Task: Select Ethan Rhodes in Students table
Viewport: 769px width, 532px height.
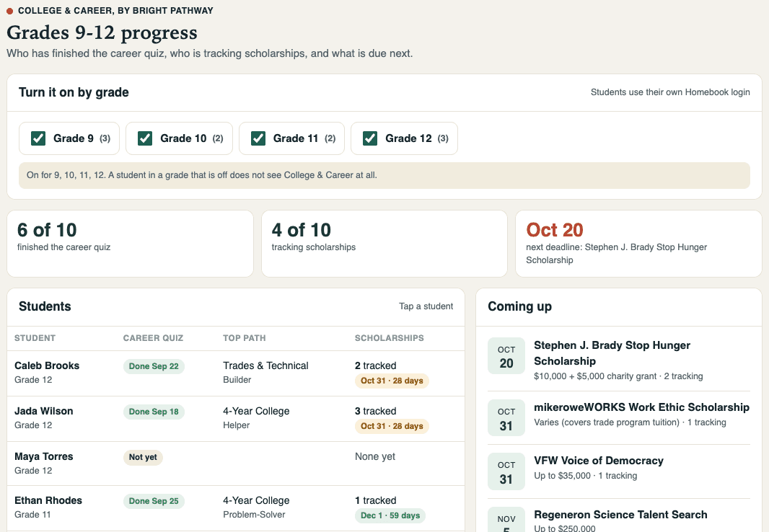Action: (235, 508)
